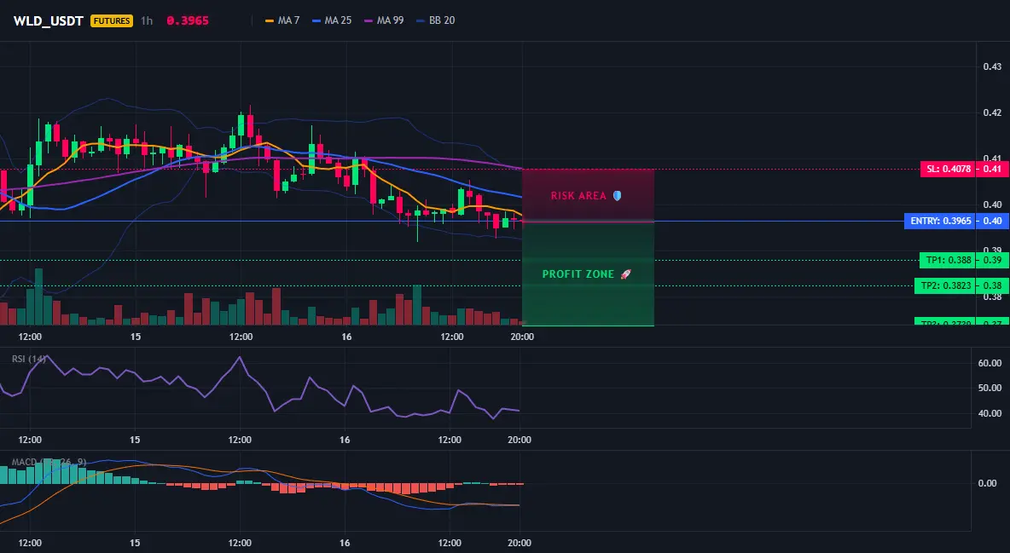The image size is (1010, 553).
Task: Click the 20:00 time label under price chart
Action: click(522, 337)
